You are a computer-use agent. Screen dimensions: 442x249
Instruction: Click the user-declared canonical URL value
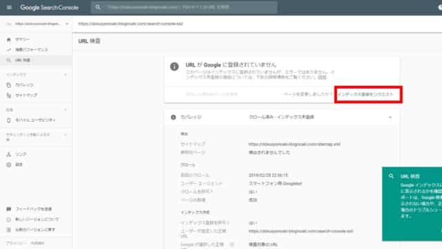pos(301,231)
